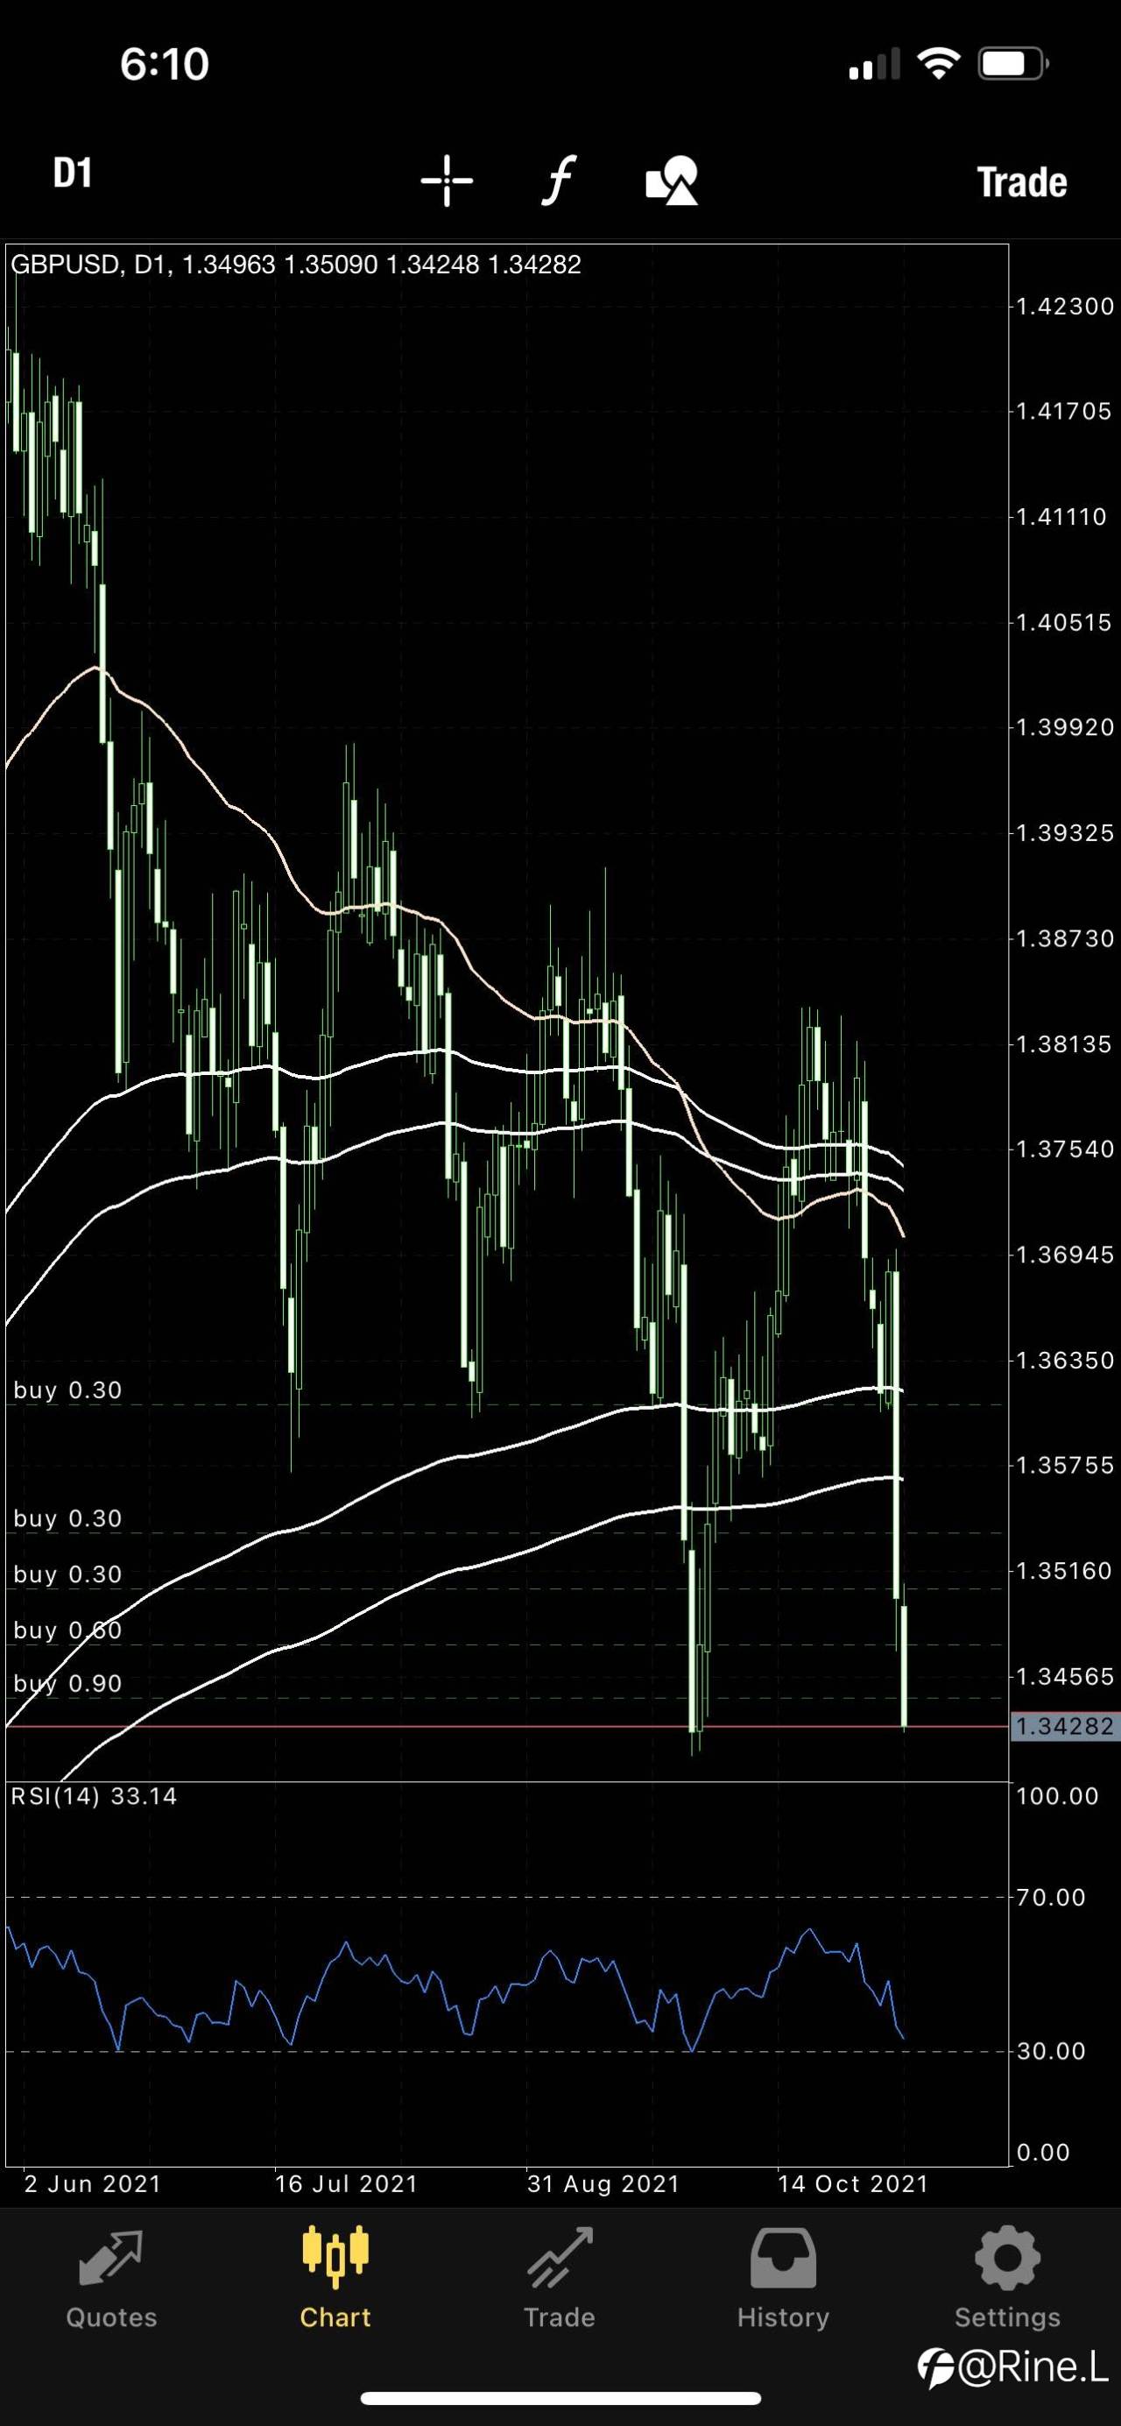
Task: Open the History tab
Action: 783,2278
